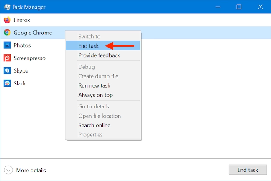Choose Open file location entry
271x181 pixels.
103,116
